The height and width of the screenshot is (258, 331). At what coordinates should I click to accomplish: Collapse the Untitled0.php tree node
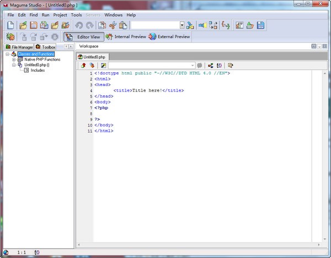[14, 65]
